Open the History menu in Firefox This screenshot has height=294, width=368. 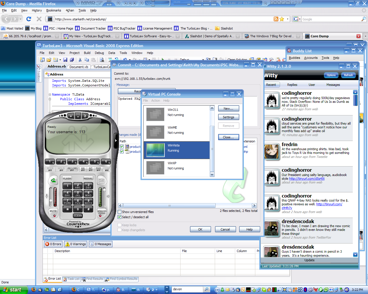click(x=37, y=10)
